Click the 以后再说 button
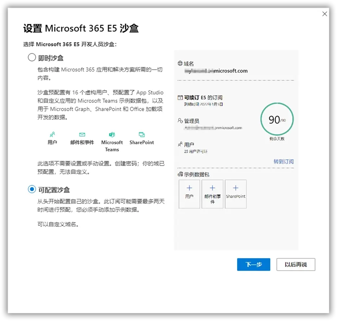Screen dimensions: 337x321 pyautogui.click(x=296, y=264)
